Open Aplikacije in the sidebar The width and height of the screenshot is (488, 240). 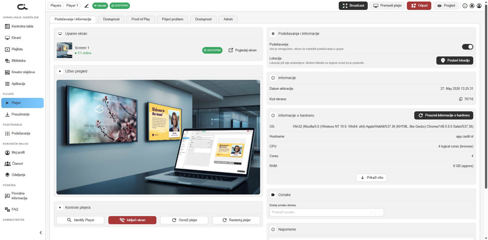tap(22, 84)
